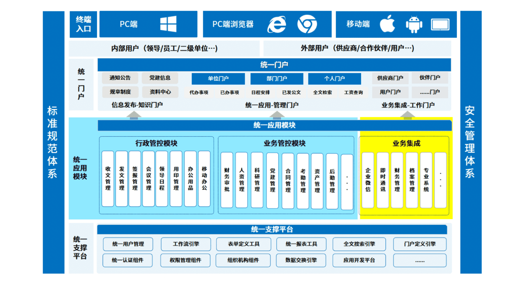The image size is (520, 283).
Task: Select the Apple logo in 移动端
Action: pyautogui.click(x=388, y=24)
